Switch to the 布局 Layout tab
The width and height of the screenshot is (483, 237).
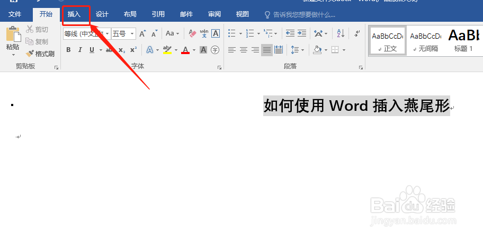coord(130,14)
